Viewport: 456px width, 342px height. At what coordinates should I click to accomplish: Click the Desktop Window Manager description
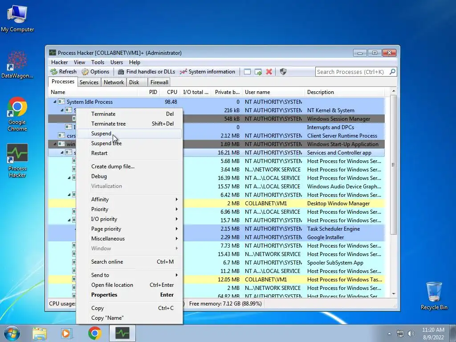pyautogui.click(x=338, y=204)
